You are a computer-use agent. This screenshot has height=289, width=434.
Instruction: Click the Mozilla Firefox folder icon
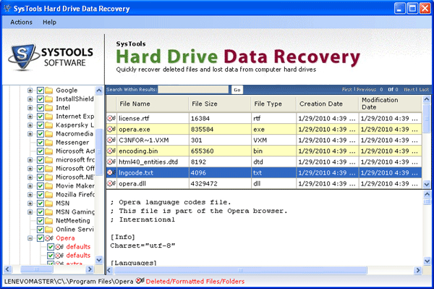coord(48,195)
